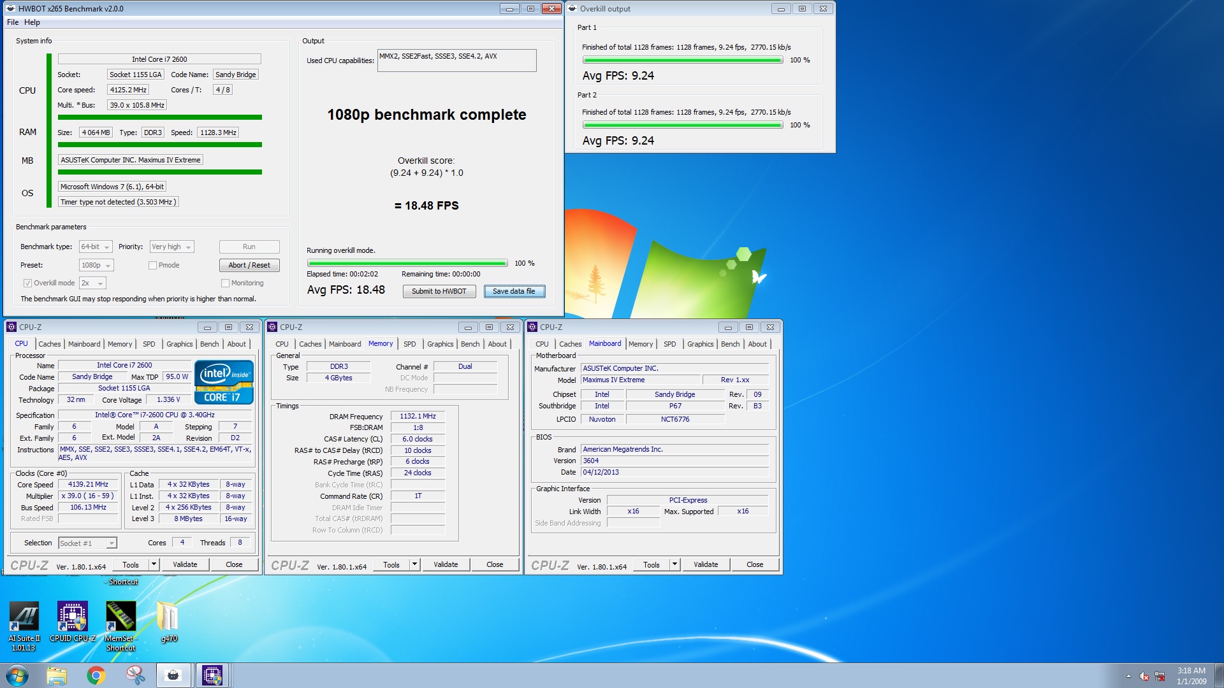Click the Maximus IV Extreme model field

[641, 380]
